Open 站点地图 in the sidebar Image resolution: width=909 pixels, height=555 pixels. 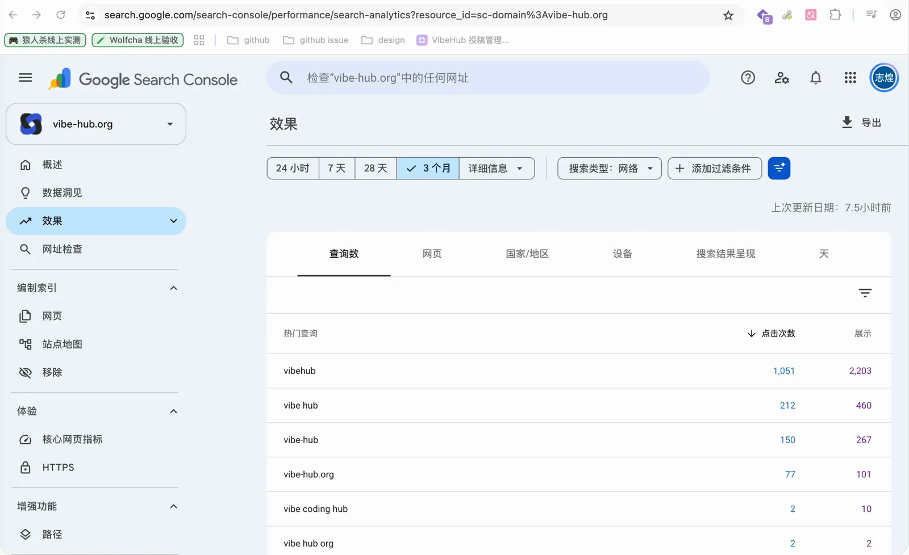[x=96, y=344]
